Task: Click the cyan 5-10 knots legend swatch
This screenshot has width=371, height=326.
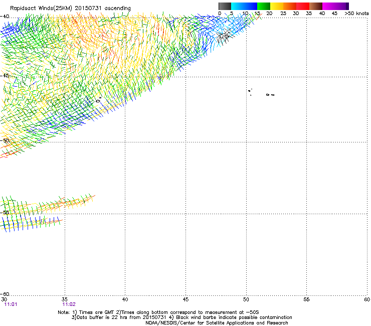Action: (238, 6)
